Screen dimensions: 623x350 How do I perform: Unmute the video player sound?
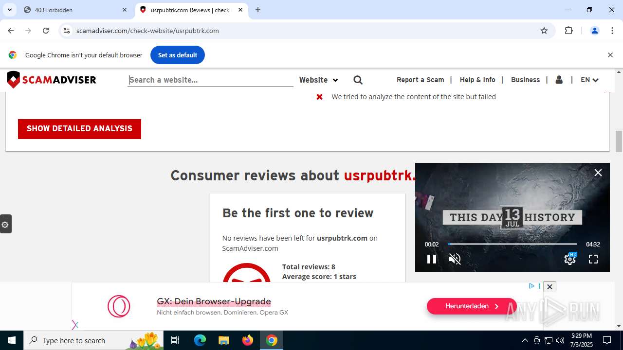(455, 259)
